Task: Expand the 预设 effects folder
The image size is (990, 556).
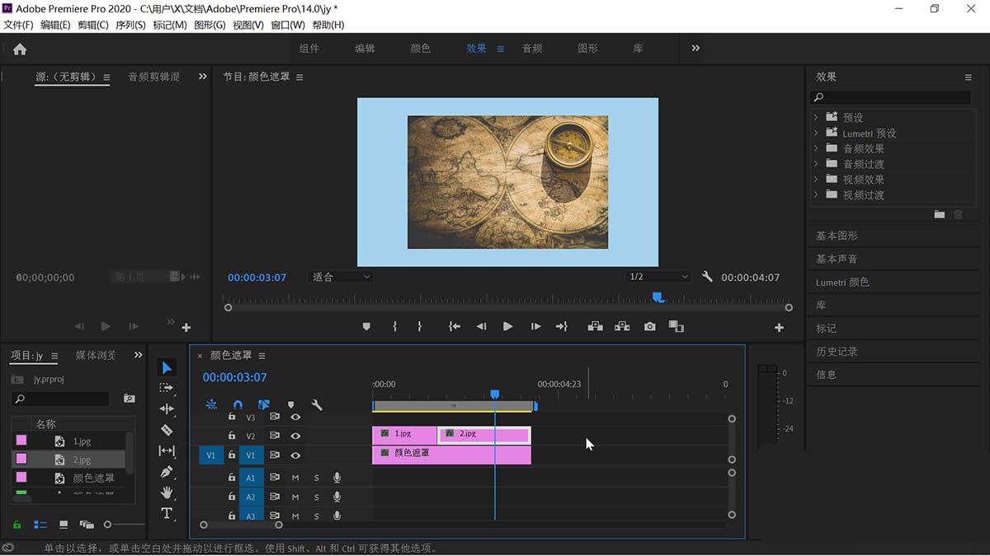Action: [x=816, y=117]
